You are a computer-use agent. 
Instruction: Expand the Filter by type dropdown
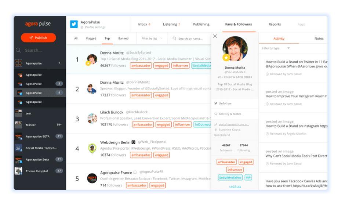tap(276, 48)
